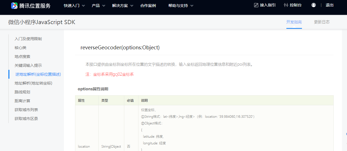Expand the 解决方案 dropdown chevron
347x151 pixels.
[x=132, y=6]
